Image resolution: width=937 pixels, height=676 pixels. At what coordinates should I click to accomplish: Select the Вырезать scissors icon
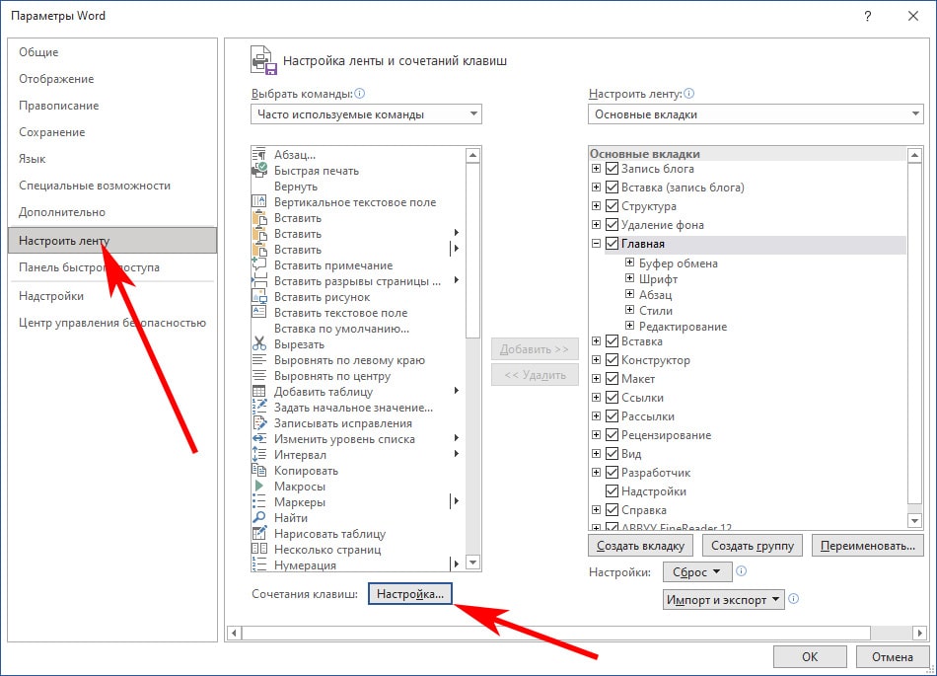[x=259, y=343]
